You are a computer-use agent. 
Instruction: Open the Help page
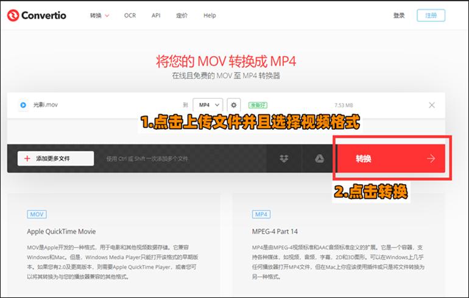tap(210, 16)
